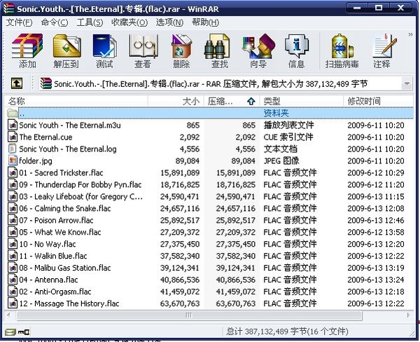Viewport: 420px width, 342px height.
Task: Select The Eternal.cue file
Action: [x=209, y=137]
